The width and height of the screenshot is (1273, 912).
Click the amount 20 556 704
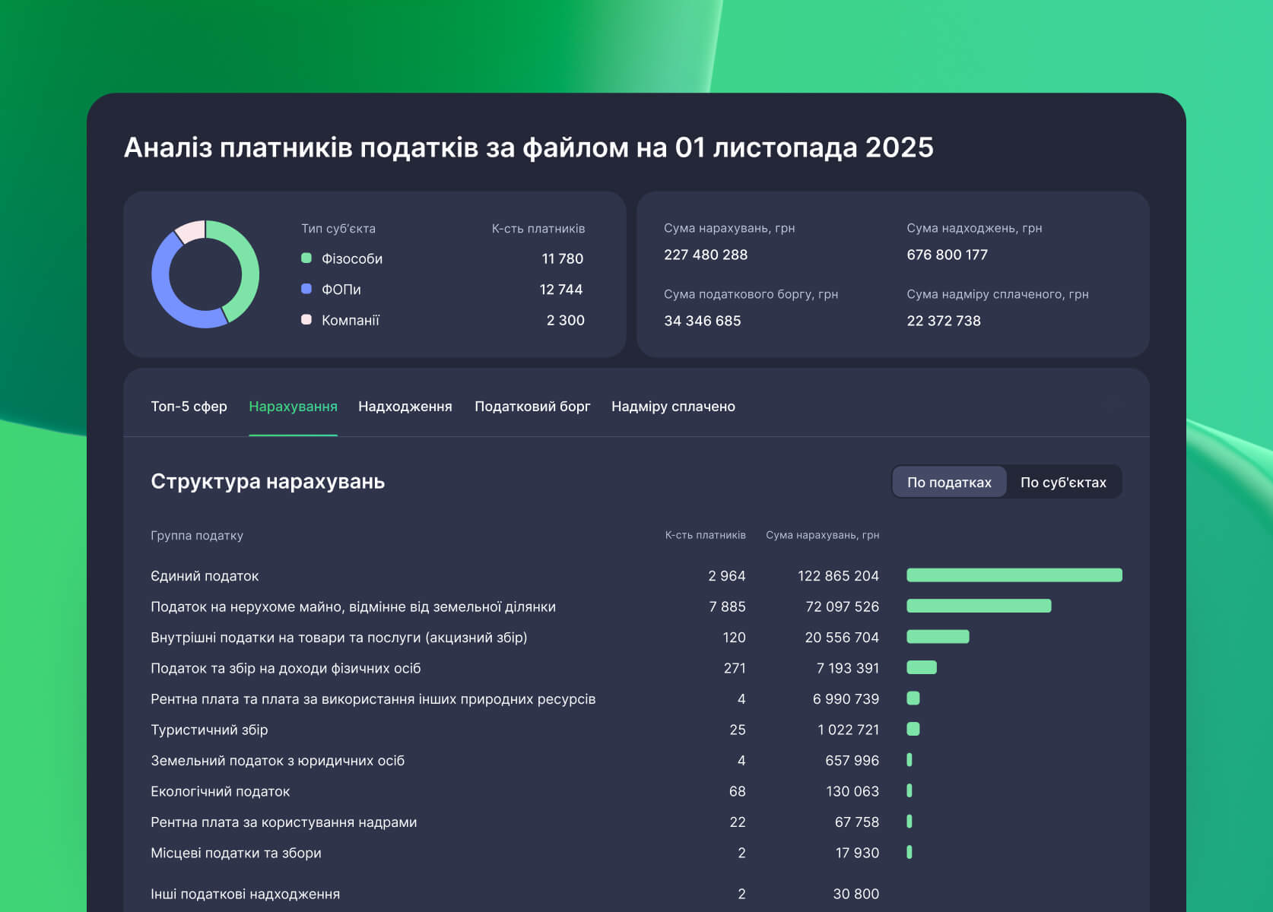(842, 638)
